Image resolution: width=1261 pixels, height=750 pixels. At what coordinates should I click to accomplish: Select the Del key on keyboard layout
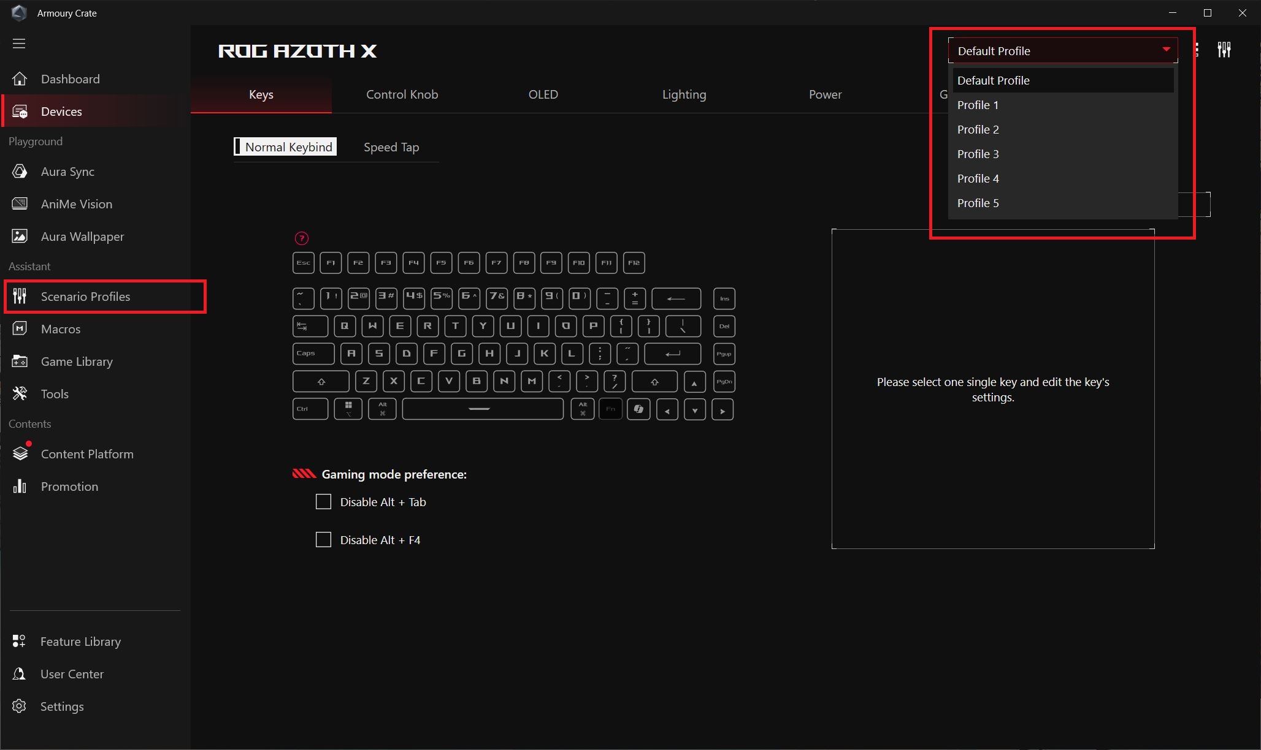point(724,326)
